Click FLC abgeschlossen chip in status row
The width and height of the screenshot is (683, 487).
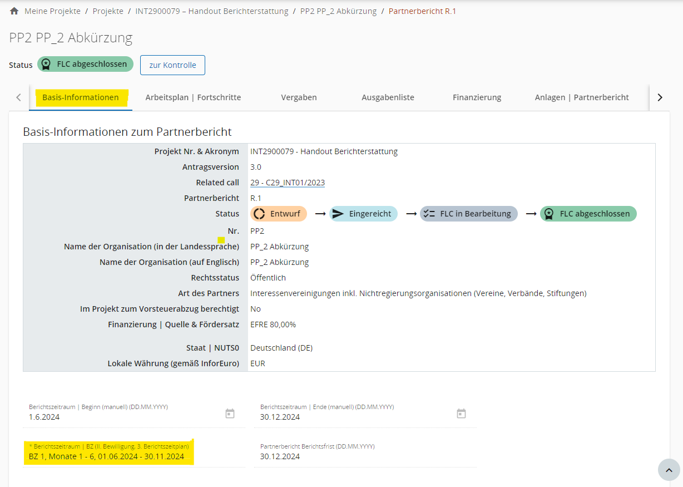(x=588, y=214)
